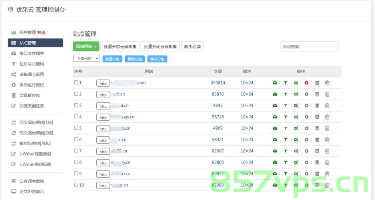
Task: Open 同义词伪原创[2版] in the sidebar
Action: click(36, 133)
